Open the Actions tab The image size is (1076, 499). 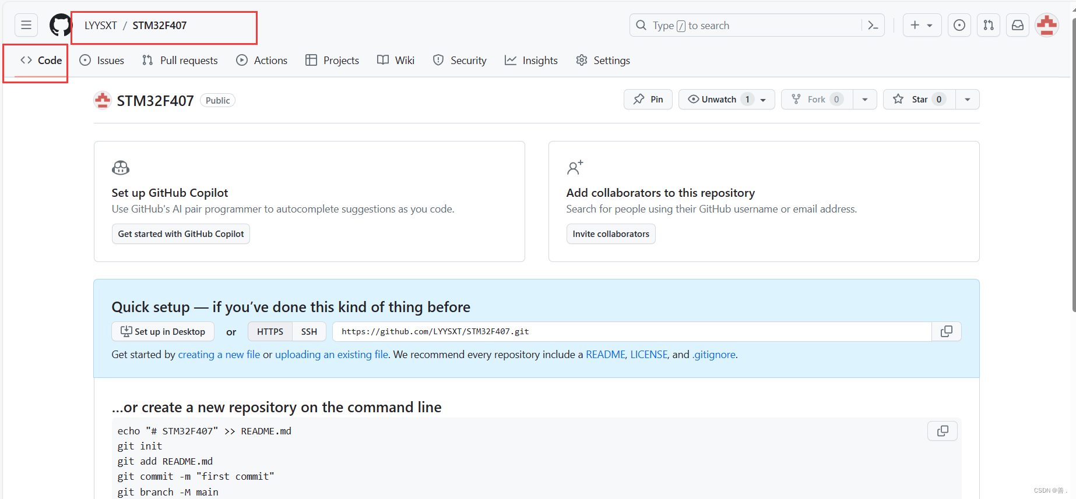pos(262,60)
